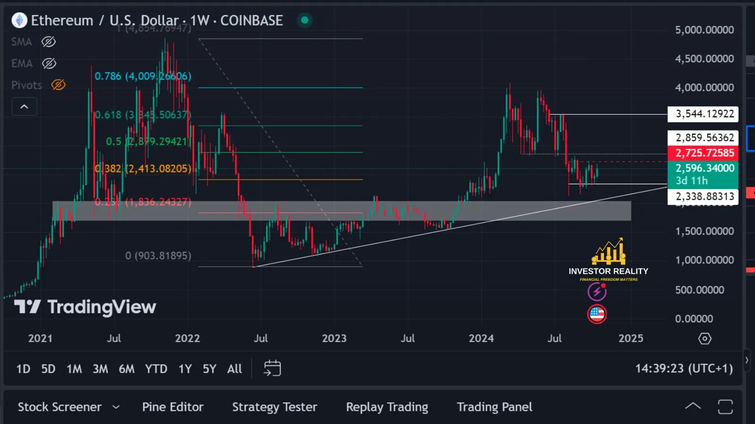
Task: Hide the EMA indicator
Action: point(49,63)
